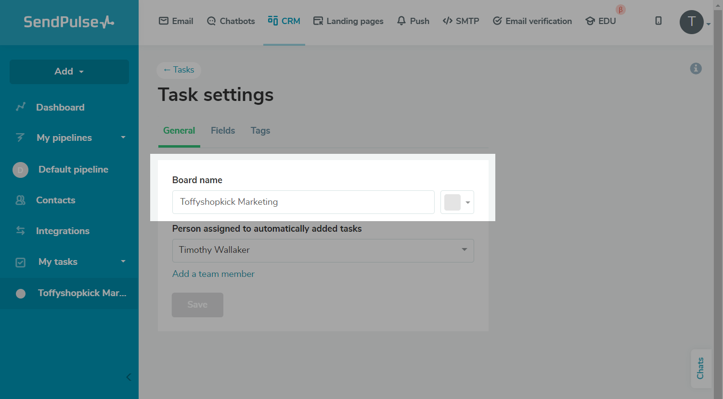
Task: Switch to the Tags tab
Action: (260, 131)
